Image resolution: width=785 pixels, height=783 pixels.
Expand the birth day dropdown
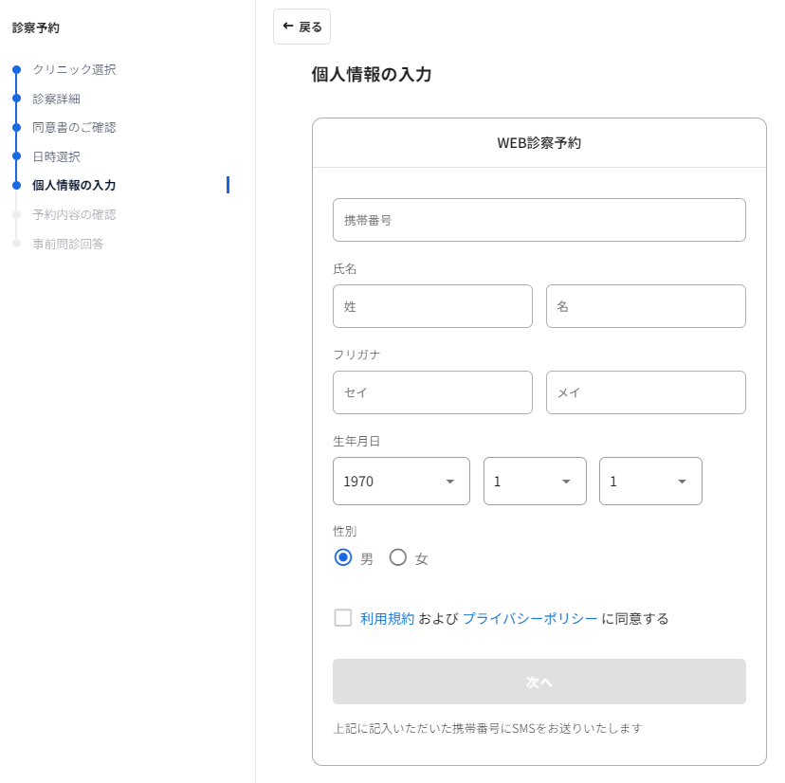(650, 482)
